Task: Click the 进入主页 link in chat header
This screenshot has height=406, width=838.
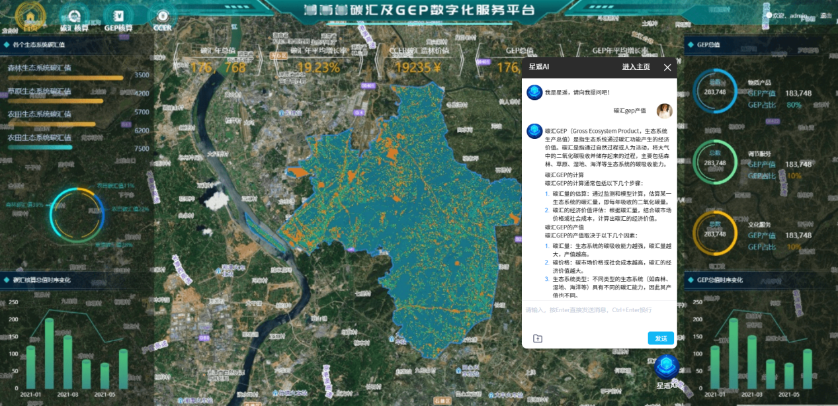Action: click(x=636, y=67)
